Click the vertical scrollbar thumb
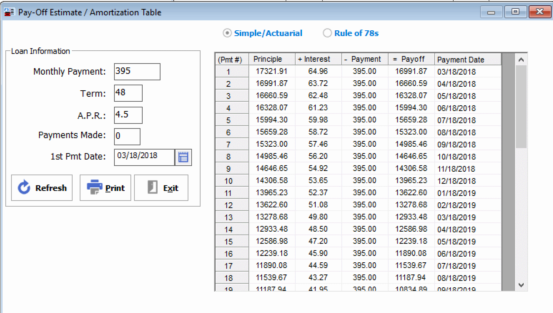Image resolution: width=553 pixels, height=313 pixels. click(521, 106)
